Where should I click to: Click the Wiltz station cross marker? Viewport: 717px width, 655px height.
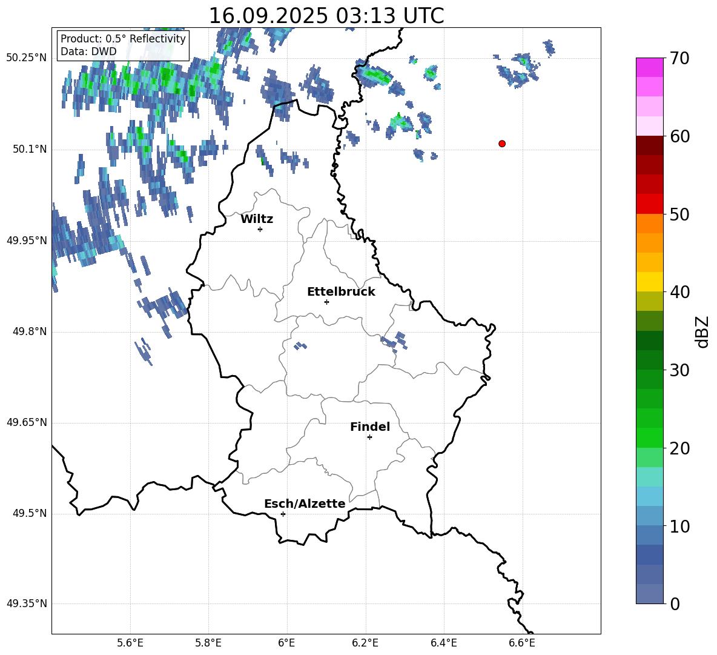coord(260,229)
